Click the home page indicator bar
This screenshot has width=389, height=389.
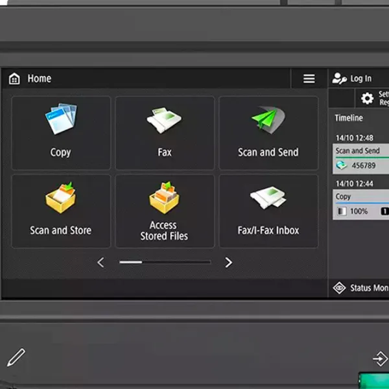[165, 263]
